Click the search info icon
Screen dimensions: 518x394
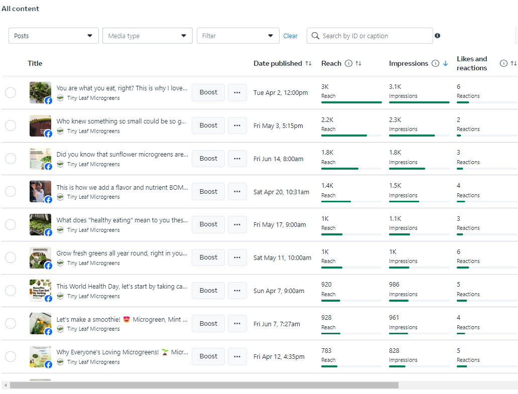pos(437,36)
